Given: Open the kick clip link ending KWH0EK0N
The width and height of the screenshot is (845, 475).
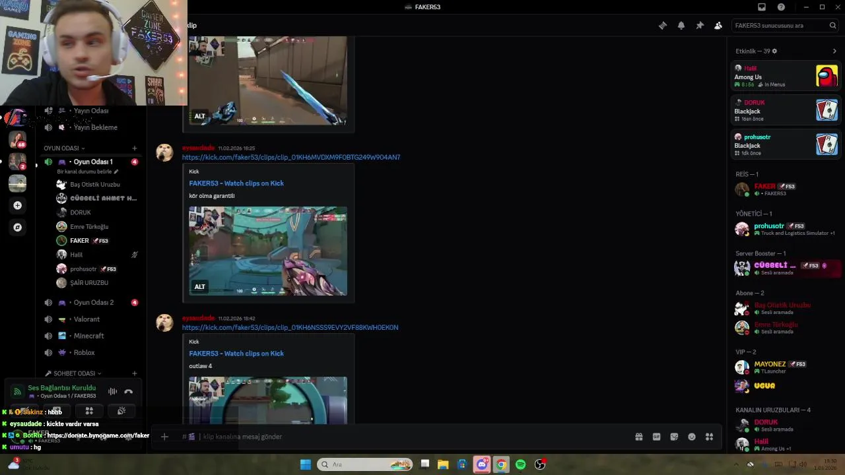Looking at the screenshot, I should point(290,327).
